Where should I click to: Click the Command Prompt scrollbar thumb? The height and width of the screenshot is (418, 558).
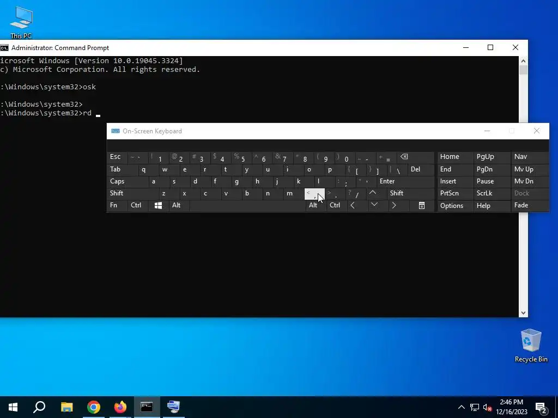[x=523, y=70]
